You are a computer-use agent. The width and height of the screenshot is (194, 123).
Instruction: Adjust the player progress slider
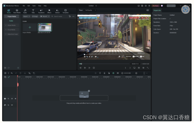point(104,64)
